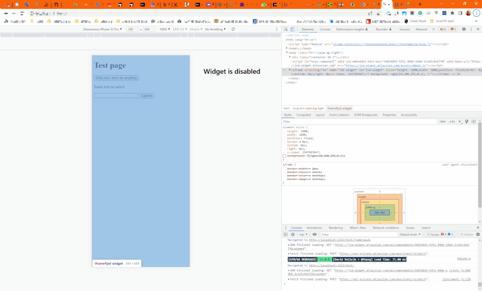Image resolution: width=482 pixels, height=291 pixels.
Task: Open the DevTools customize three-dot menu
Action: [x=471, y=29]
